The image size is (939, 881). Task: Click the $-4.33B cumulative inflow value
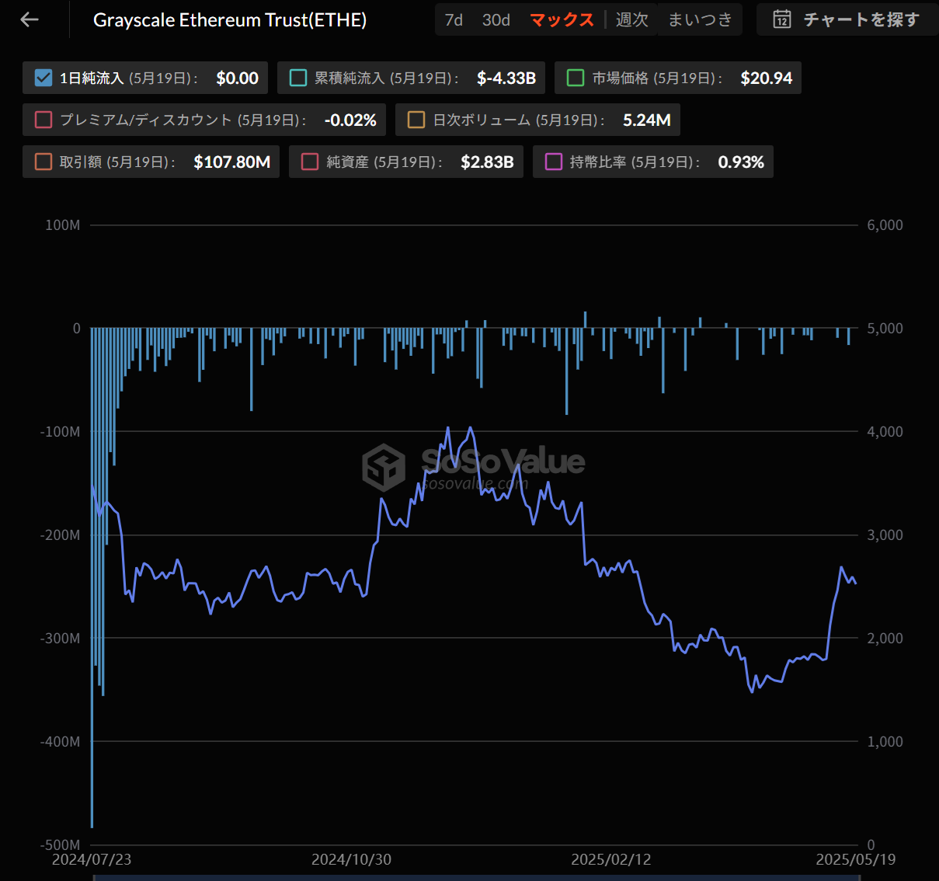coord(506,78)
